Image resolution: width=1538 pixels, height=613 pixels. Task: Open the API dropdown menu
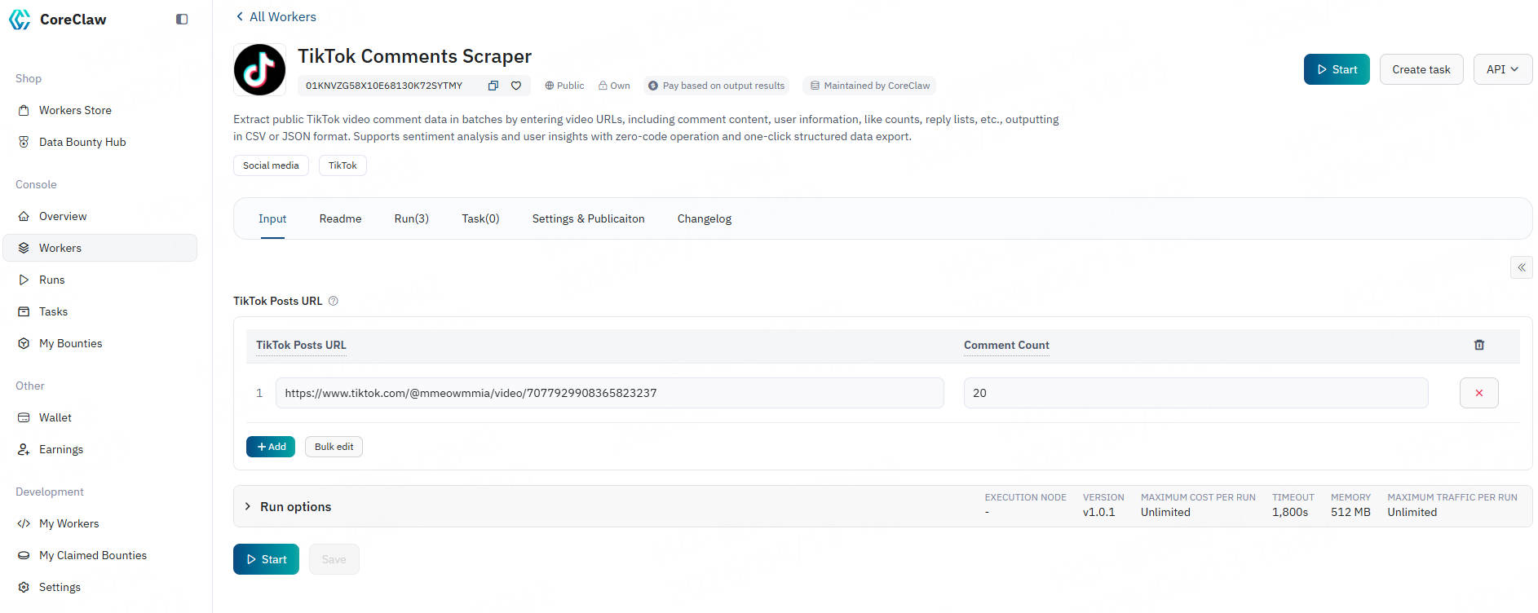tap(1502, 69)
